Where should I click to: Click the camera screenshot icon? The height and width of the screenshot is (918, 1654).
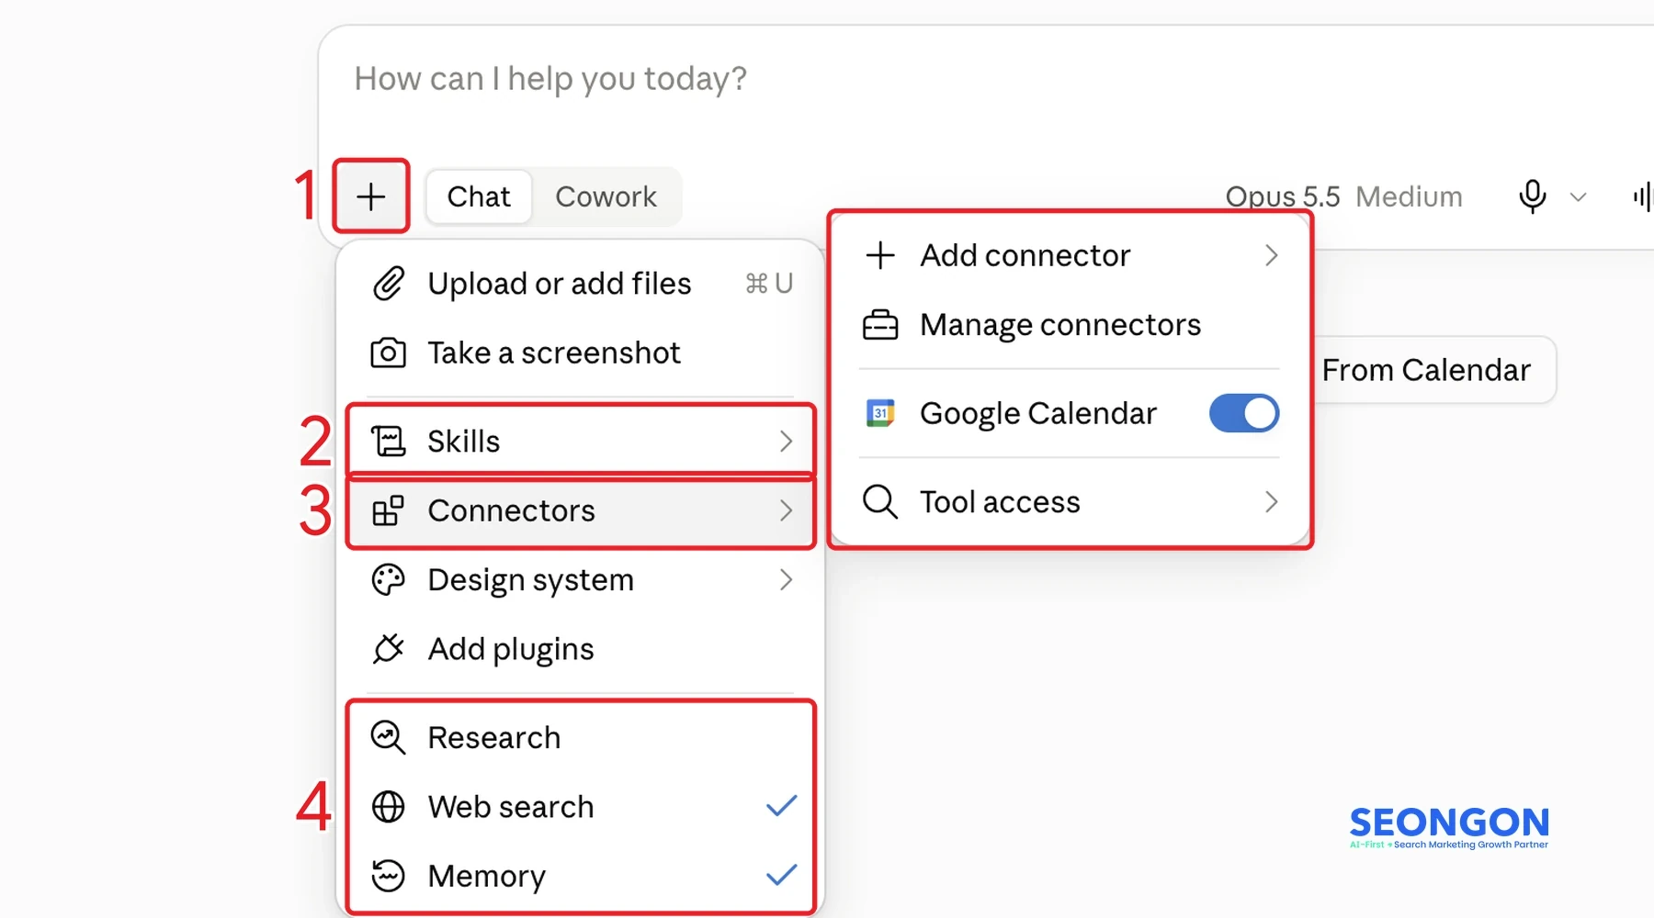point(388,353)
